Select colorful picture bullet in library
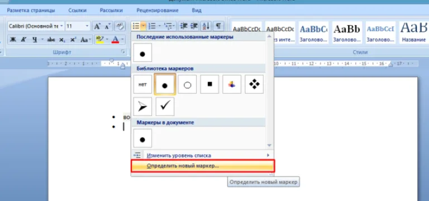The width and height of the screenshot is (429, 201). click(x=232, y=84)
